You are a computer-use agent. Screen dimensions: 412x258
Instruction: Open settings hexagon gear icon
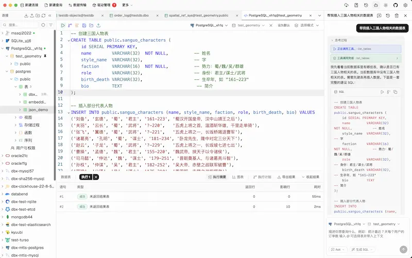(405, 5)
